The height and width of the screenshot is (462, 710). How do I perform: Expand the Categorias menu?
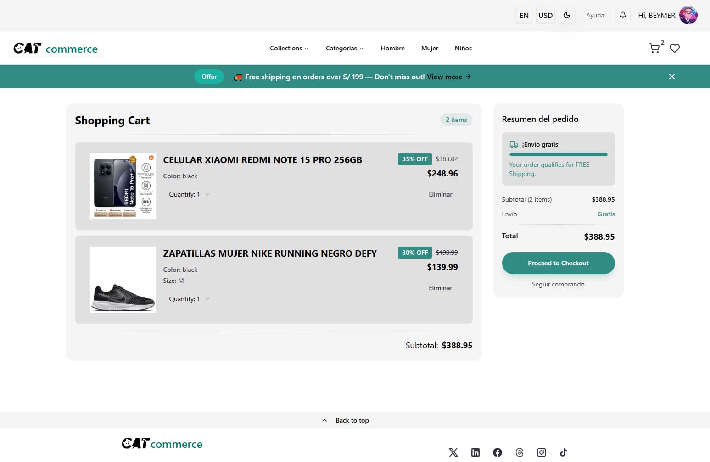345,48
